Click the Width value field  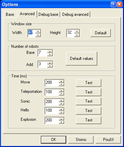(32, 33)
